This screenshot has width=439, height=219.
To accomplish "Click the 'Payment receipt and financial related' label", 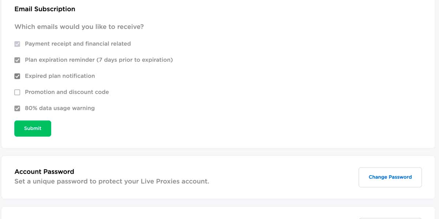I will (78, 44).
